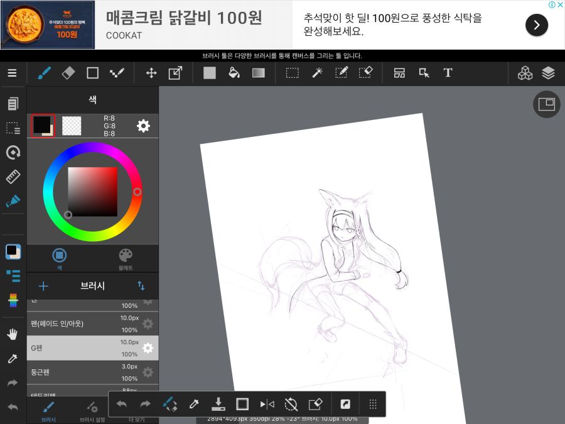Open the selection menu sidebar icon
This screenshot has height=424, width=565.
[x=13, y=128]
